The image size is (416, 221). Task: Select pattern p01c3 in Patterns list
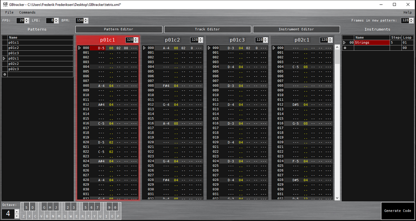pos(37,53)
